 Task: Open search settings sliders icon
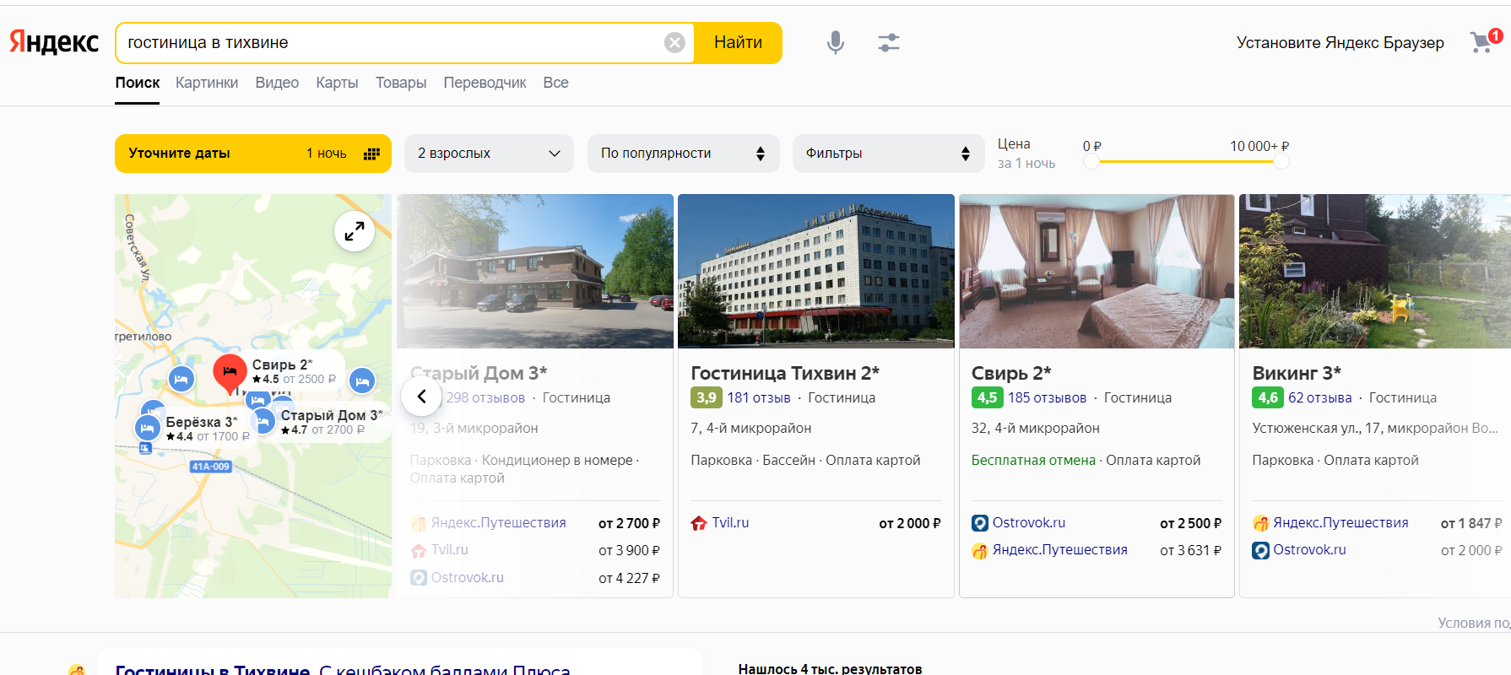(889, 42)
